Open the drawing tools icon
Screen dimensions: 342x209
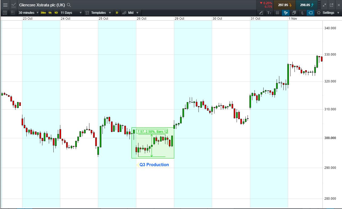[x=261, y=13]
